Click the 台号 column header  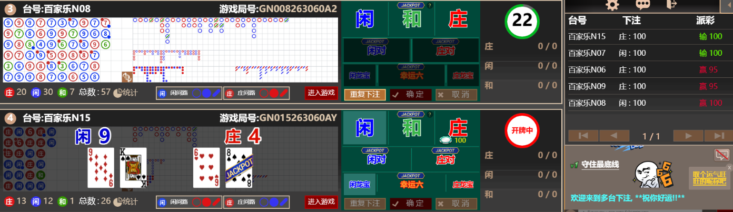(578, 20)
